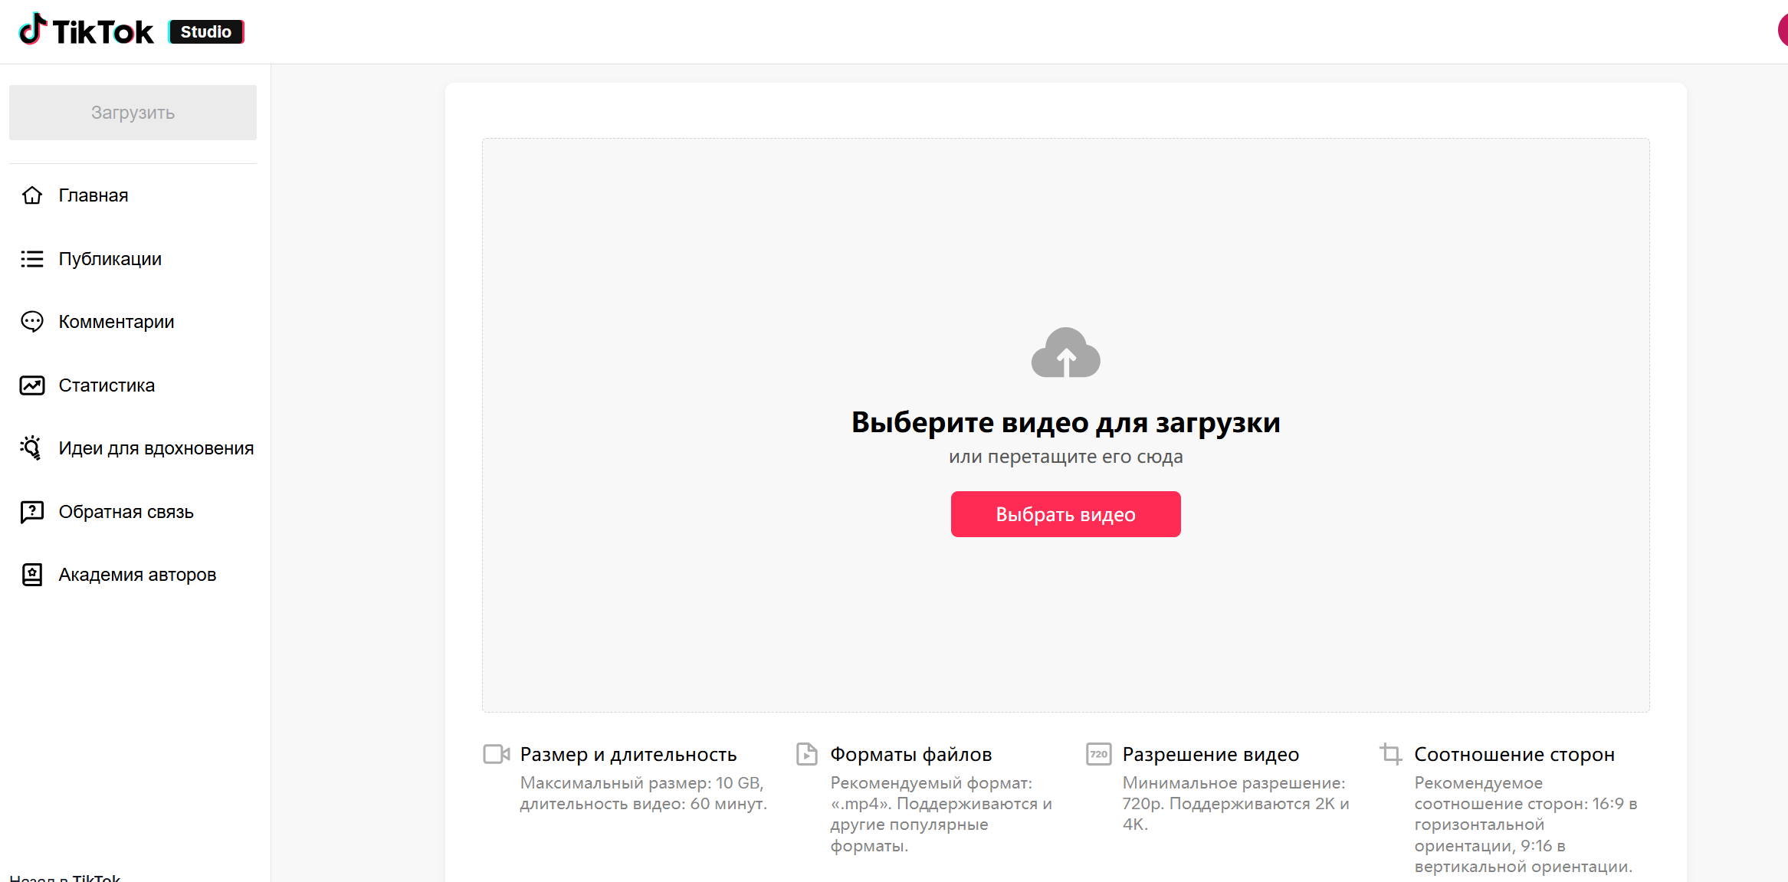Screen dimensions: 1788x882
Task: Click the crop icon for Соотношение сторон
Action: pyautogui.click(x=1391, y=754)
